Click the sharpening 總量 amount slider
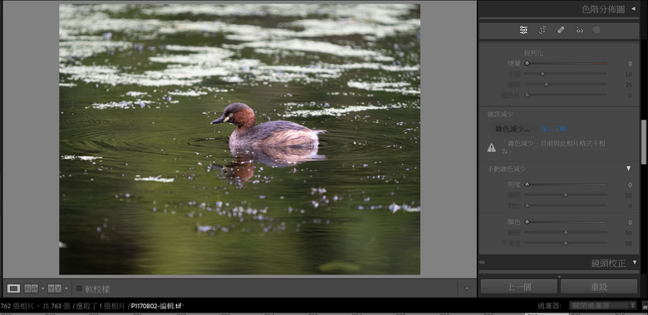 pos(566,64)
